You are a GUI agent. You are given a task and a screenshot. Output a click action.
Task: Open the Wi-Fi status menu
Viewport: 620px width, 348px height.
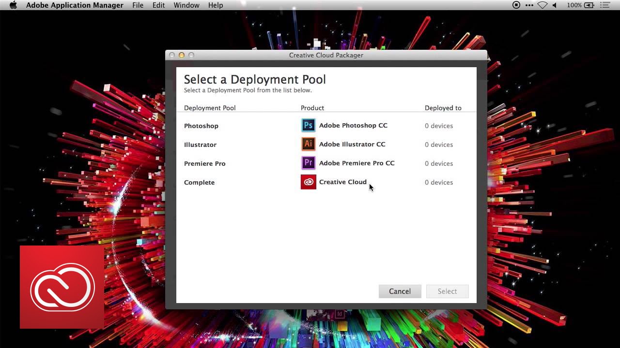pyautogui.click(x=542, y=5)
